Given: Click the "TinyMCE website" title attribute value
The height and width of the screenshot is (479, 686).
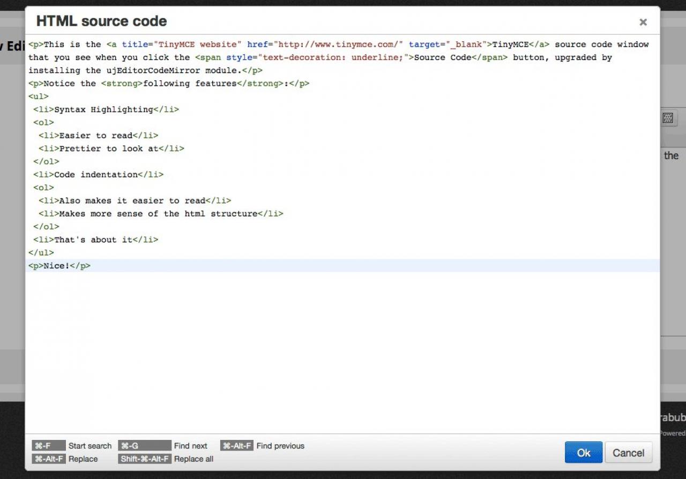Looking at the screenshot, I should point(198,44).
